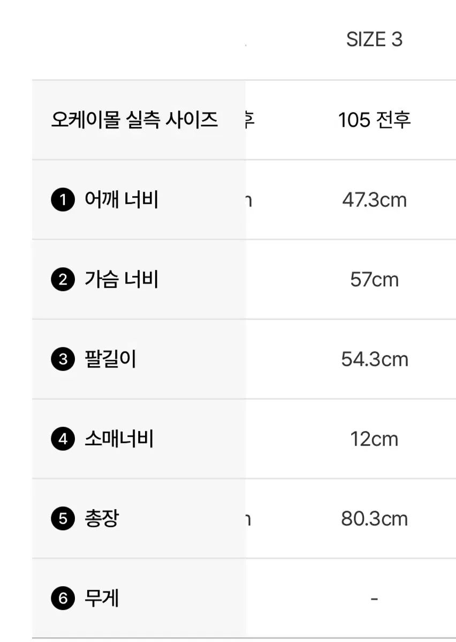Click the number 5 circle icon
This screenshot has height=642, width=456.
click(63, 519)
